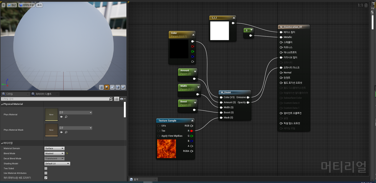Open the 원근 perspective view menu
Viewport: 376px width, 183px height.
coord(12,5)
